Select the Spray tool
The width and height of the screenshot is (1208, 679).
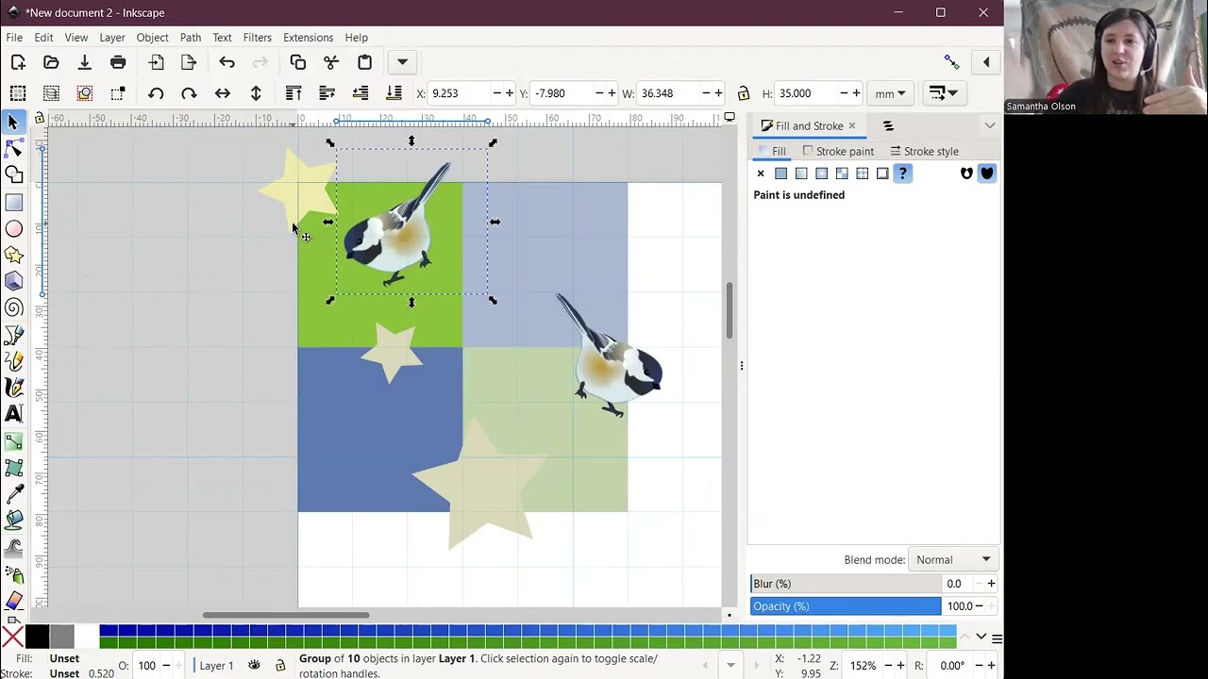13,573
